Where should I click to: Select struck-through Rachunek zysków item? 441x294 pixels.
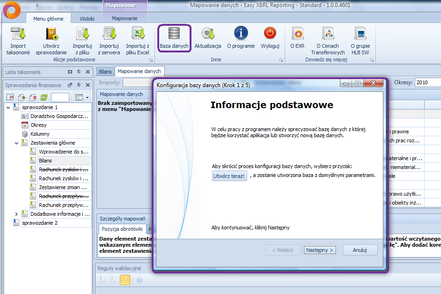[x=64, y=169]
